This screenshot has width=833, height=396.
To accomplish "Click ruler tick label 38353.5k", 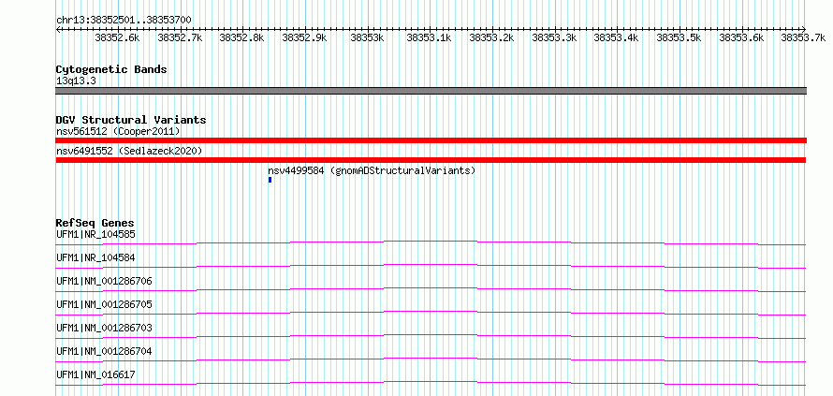I will tap(679, 37).
